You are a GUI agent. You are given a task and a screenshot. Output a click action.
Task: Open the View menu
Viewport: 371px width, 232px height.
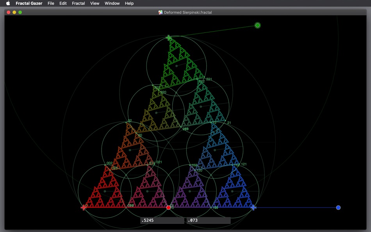tap(95, 3)
